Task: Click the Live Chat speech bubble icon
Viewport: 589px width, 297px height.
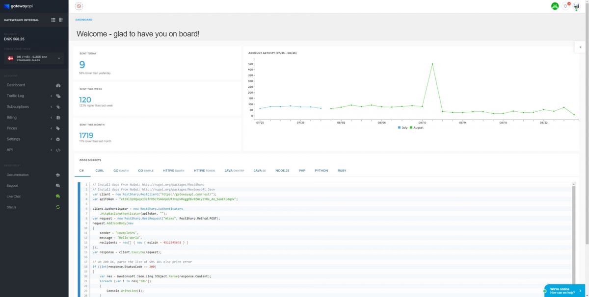Action: coord(58,196)
